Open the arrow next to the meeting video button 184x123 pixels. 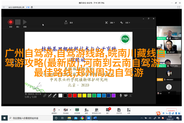(x=70, y=110)
